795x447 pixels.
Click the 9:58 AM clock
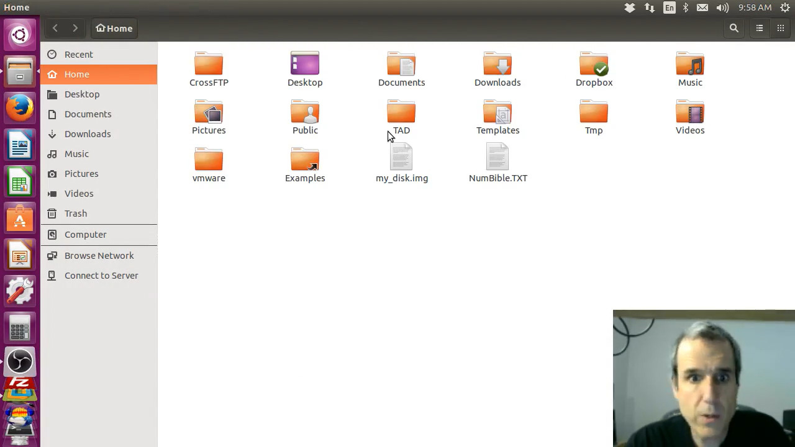pyautogui.click(x=755, y=7)
